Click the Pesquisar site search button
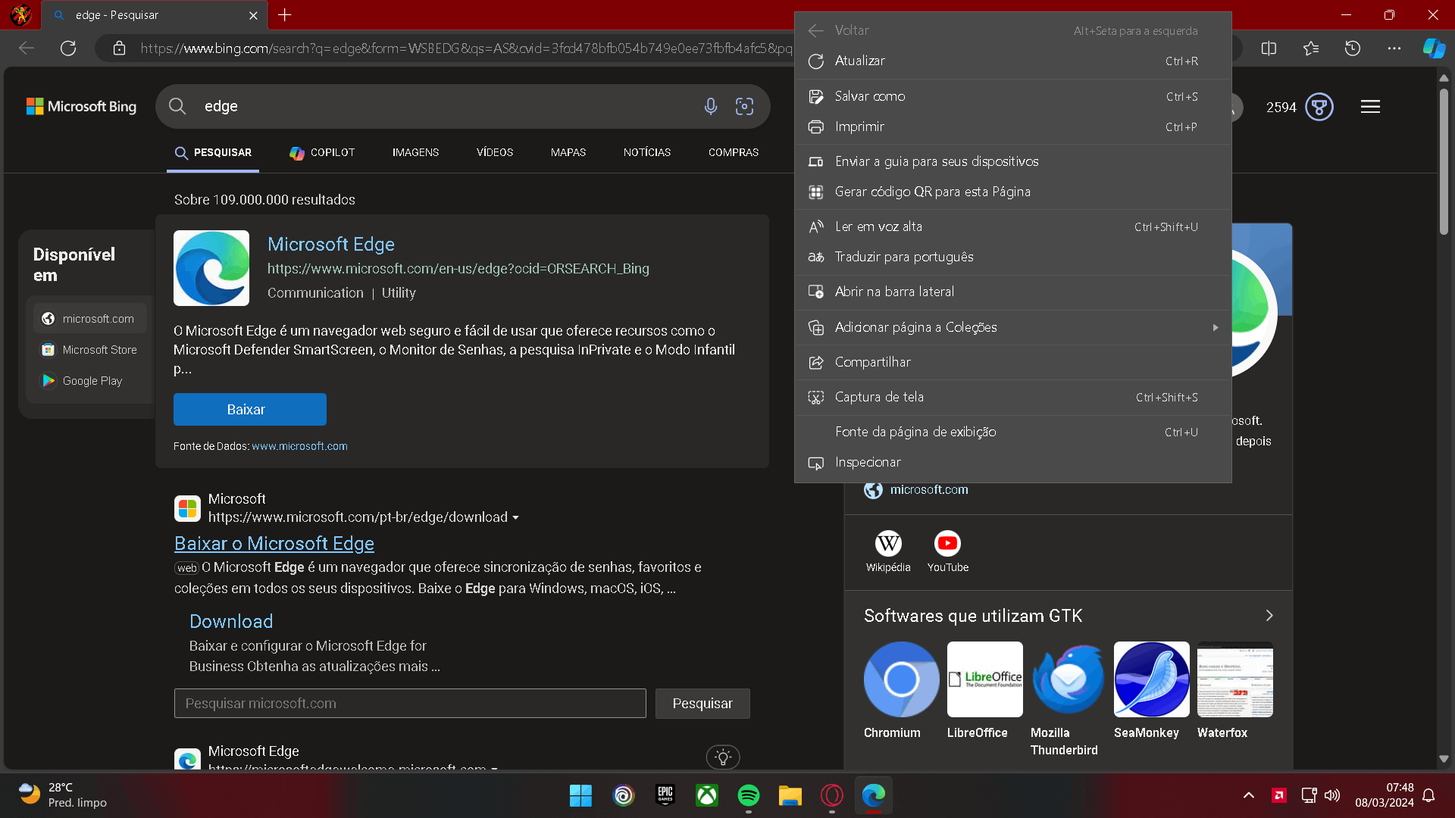The image size is (1455, 818). (x=702, y=704)
